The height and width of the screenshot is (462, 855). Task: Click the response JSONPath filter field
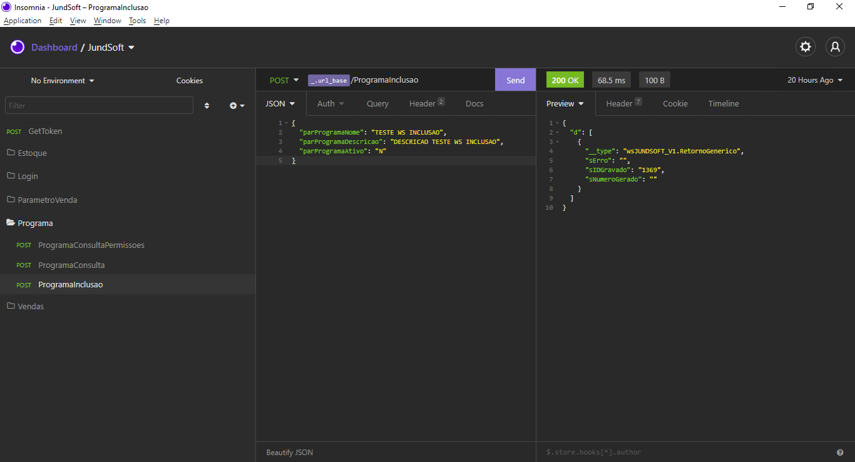[685, 452]
